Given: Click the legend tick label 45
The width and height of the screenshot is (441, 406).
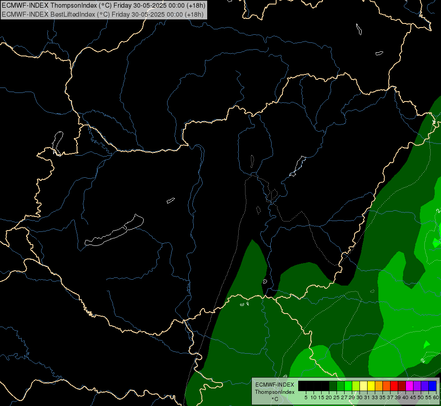Looking at the screenshot, I should click(x=413, y=397).
